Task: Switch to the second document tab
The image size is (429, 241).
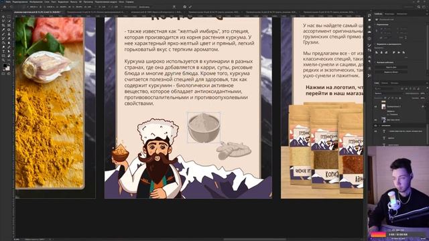Action: pyautogui.click(x=95, y=12)
